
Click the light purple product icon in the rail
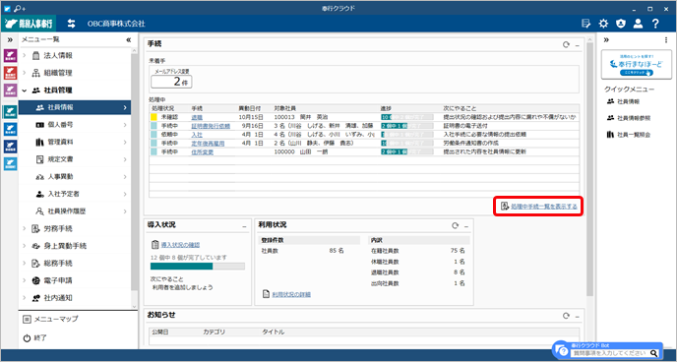[10, 90]
